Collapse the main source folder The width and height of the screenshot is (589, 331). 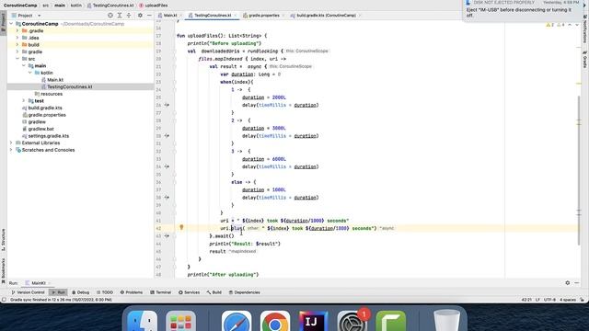[24, 65]
